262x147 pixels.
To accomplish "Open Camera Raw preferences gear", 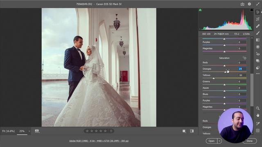I will point(249,4).
